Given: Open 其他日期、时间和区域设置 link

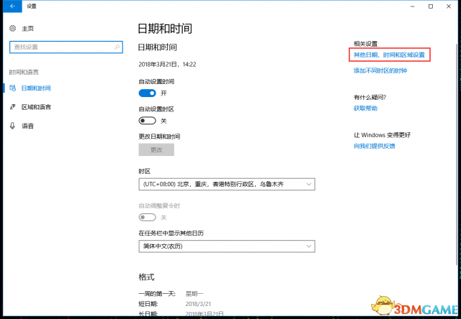Looking at the screenshot, I should tap(389, 55).
